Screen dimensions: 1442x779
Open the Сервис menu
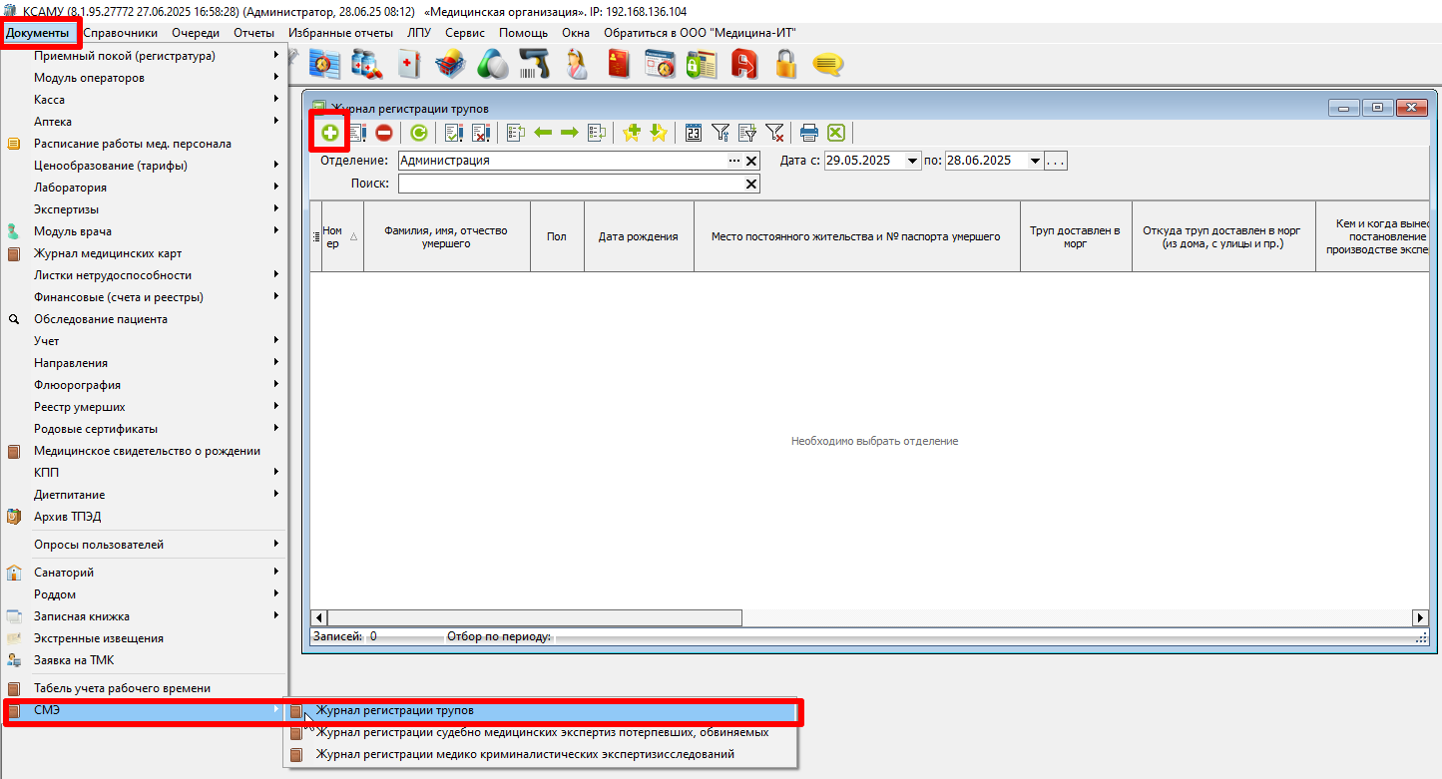coord(465,33)
